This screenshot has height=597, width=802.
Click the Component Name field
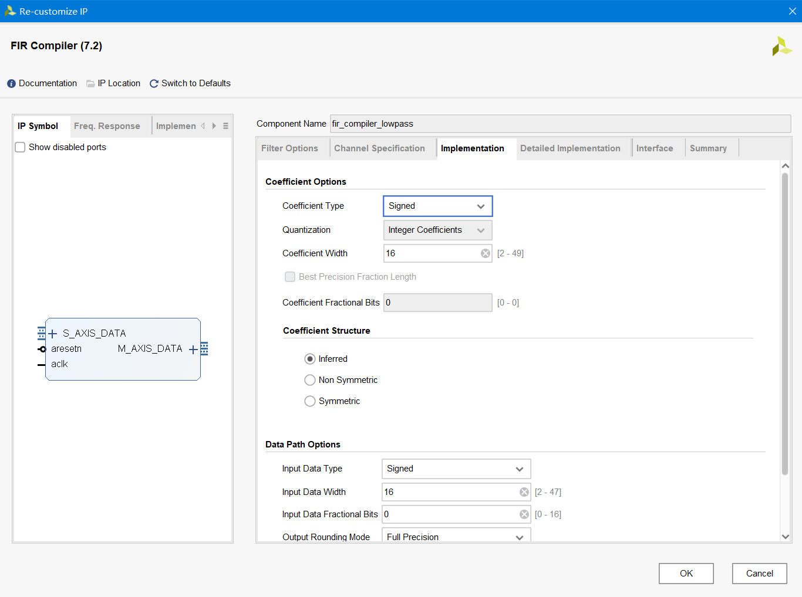(x=560, y=124)
